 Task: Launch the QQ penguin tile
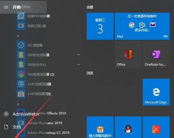pos(128,127)
